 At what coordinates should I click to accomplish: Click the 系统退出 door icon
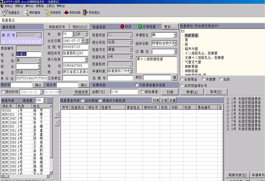pos(85,13)
